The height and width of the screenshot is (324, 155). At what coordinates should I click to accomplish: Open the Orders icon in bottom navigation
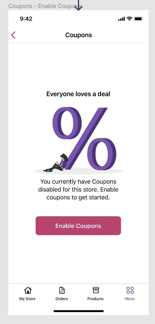point(61,290)
